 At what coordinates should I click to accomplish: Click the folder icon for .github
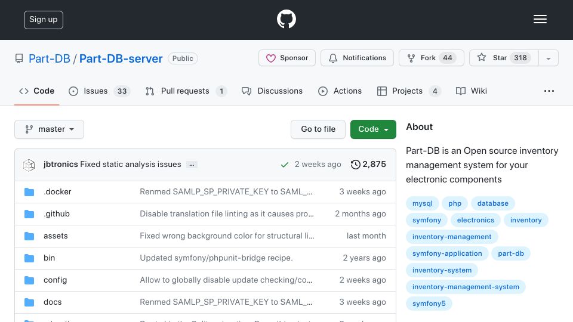29,214
